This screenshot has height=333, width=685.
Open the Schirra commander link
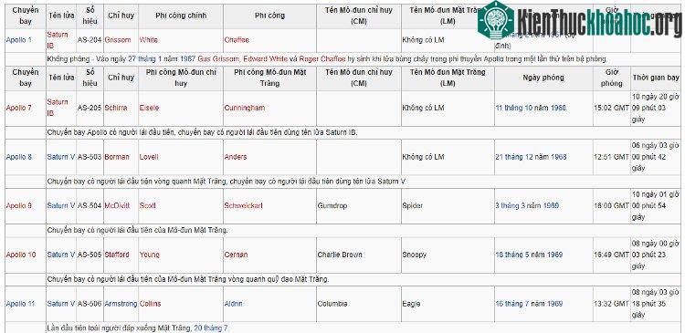coord(116,108)
